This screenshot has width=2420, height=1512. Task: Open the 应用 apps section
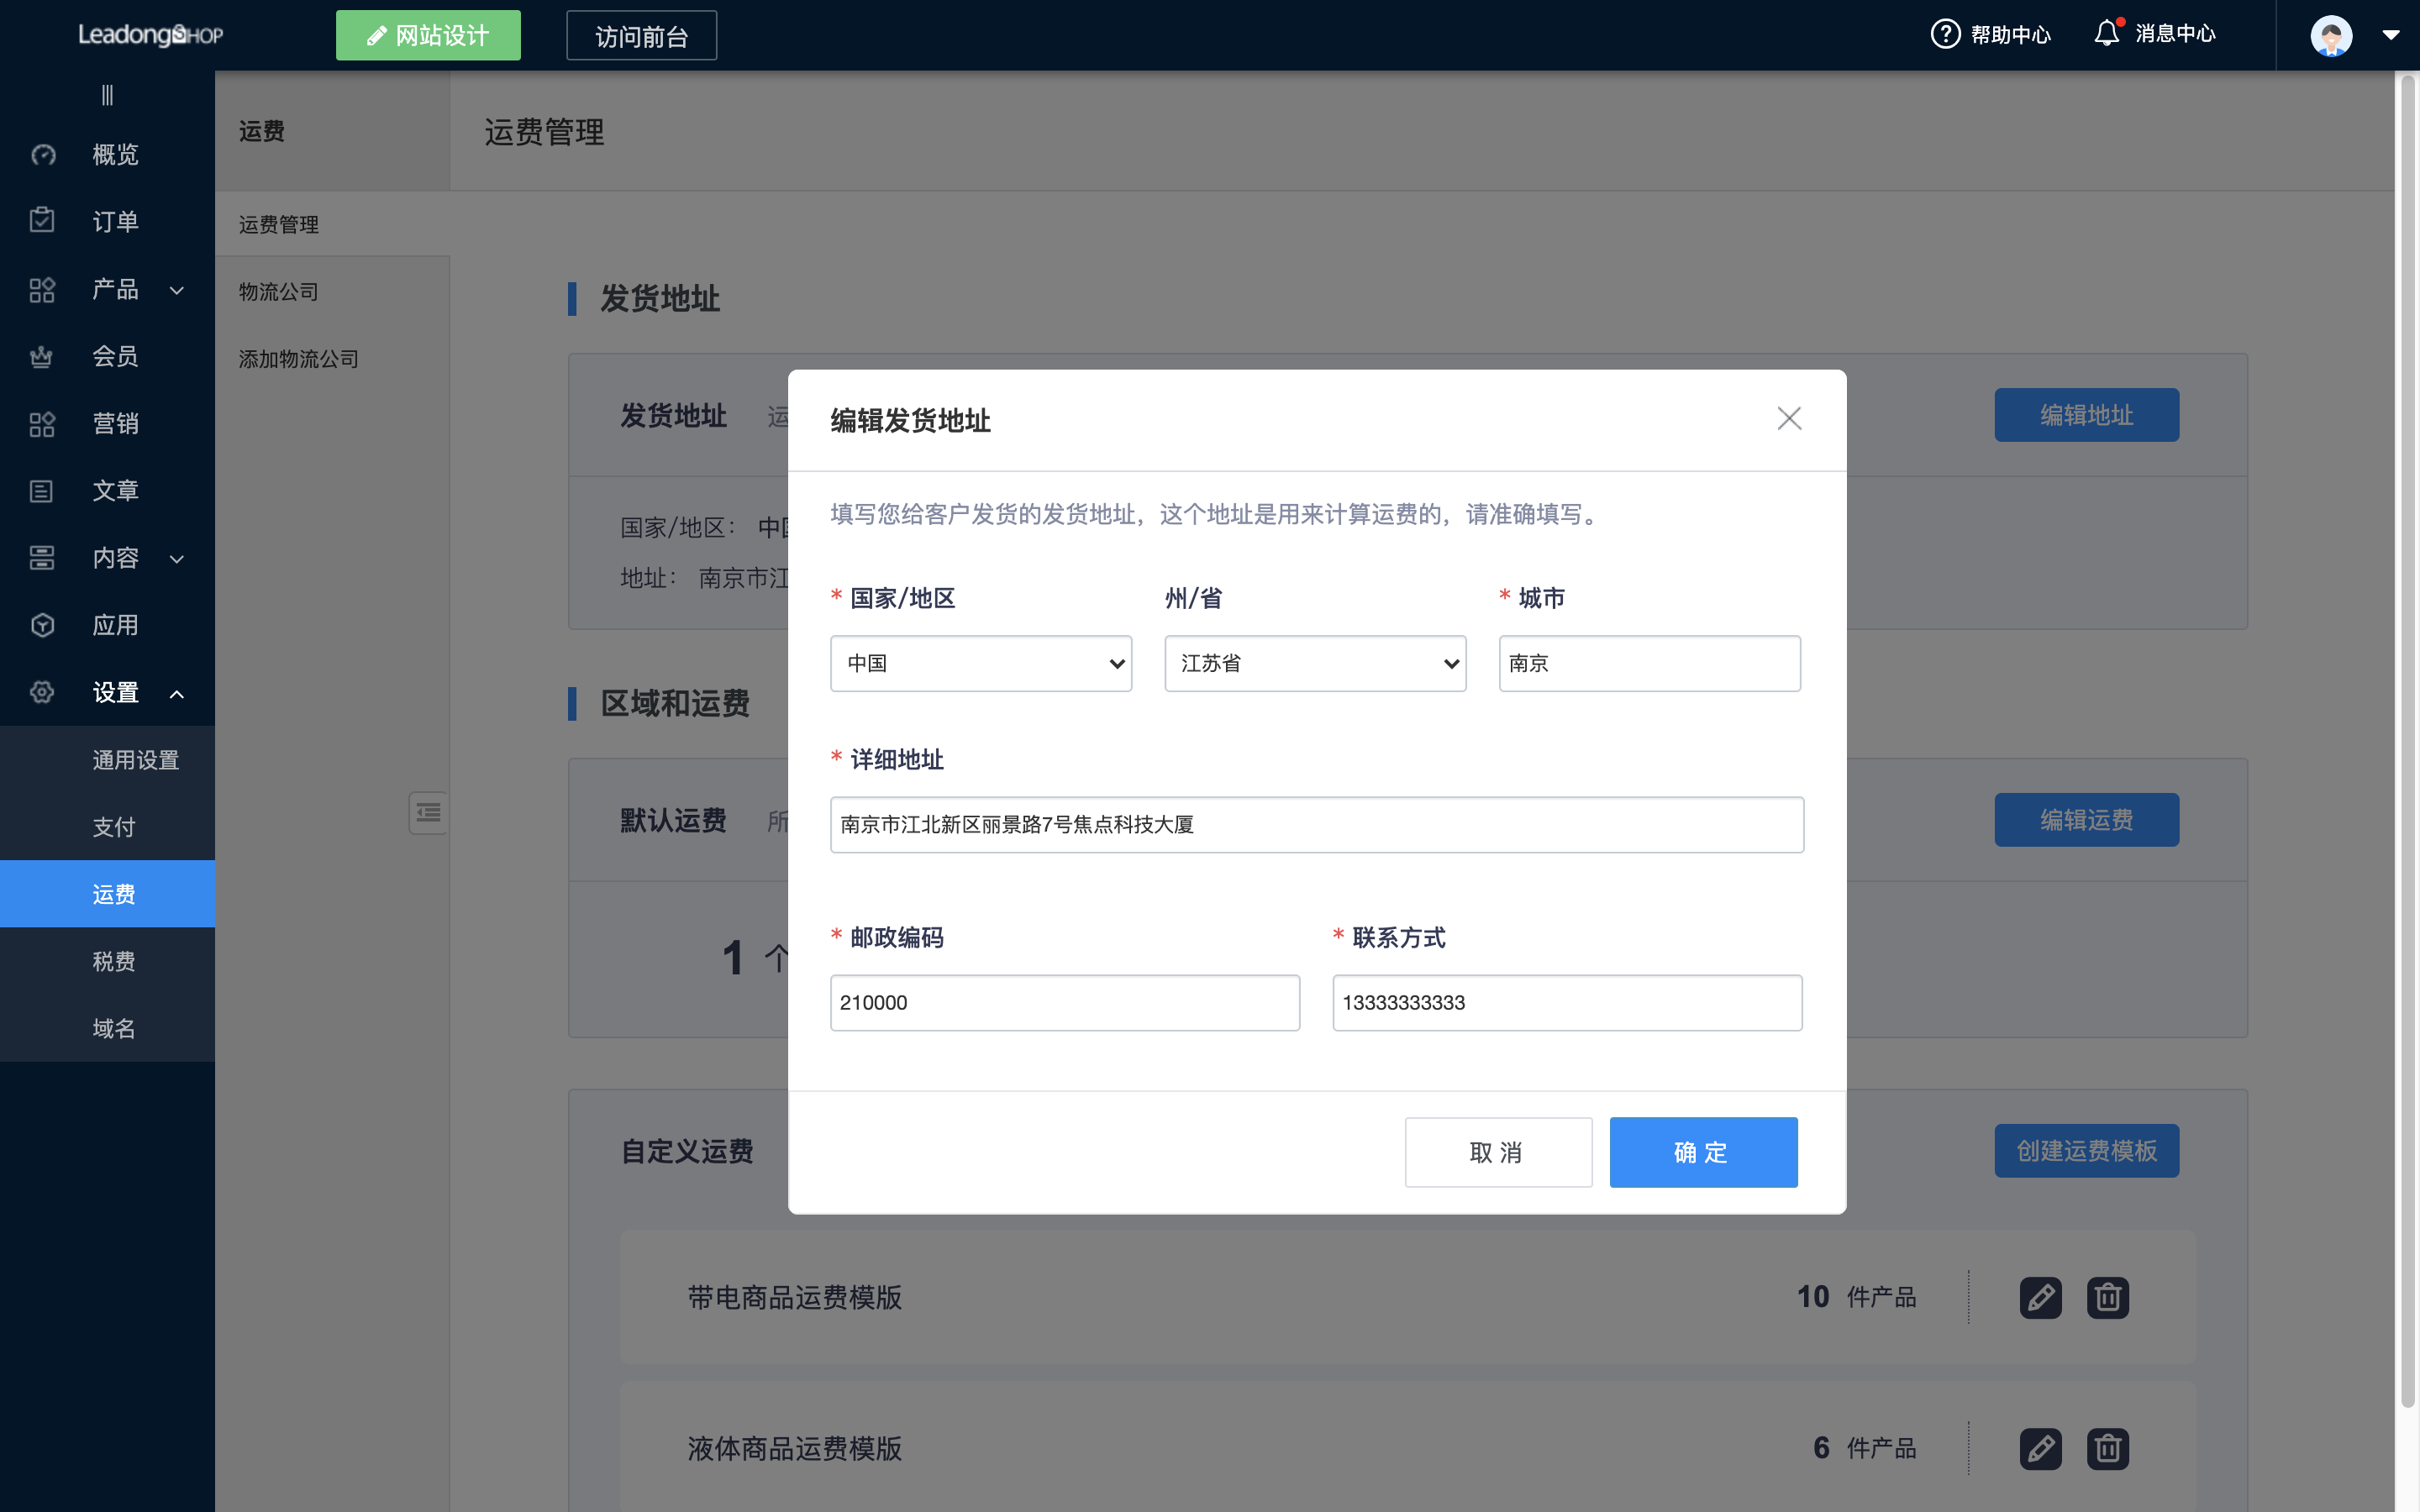tap(114, 624)
